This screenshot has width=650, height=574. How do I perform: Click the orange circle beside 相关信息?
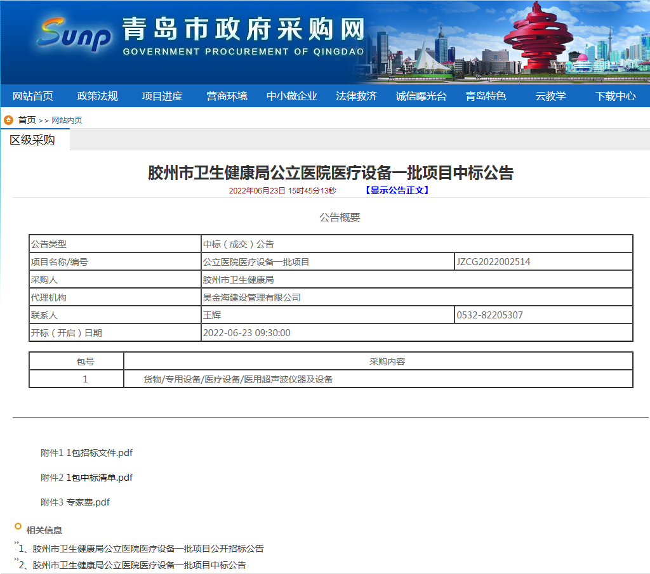pyautogui.click(x=18, y=526)
